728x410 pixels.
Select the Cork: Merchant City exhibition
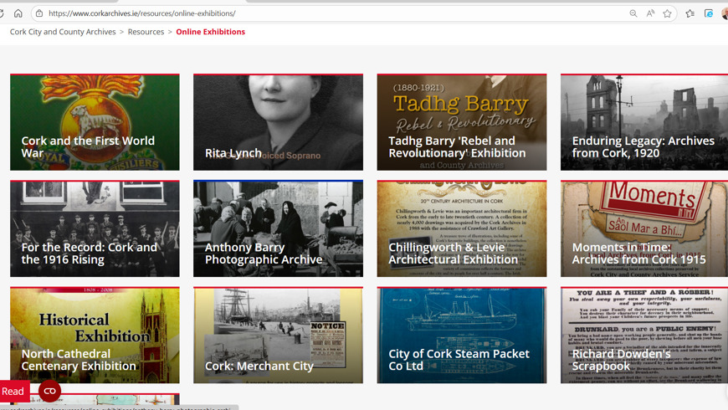coord(278,335)
